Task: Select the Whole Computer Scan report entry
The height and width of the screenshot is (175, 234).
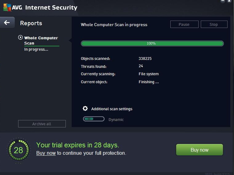Action: tap(41, 41)
